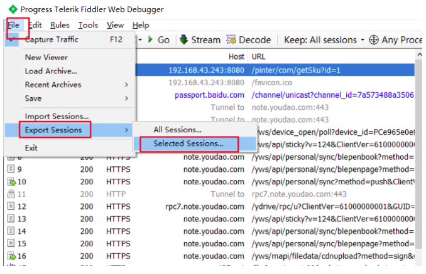Click the Stream toolbar icon
The height and width of the screenshot is (274, 426).
[x=184, y=40]
